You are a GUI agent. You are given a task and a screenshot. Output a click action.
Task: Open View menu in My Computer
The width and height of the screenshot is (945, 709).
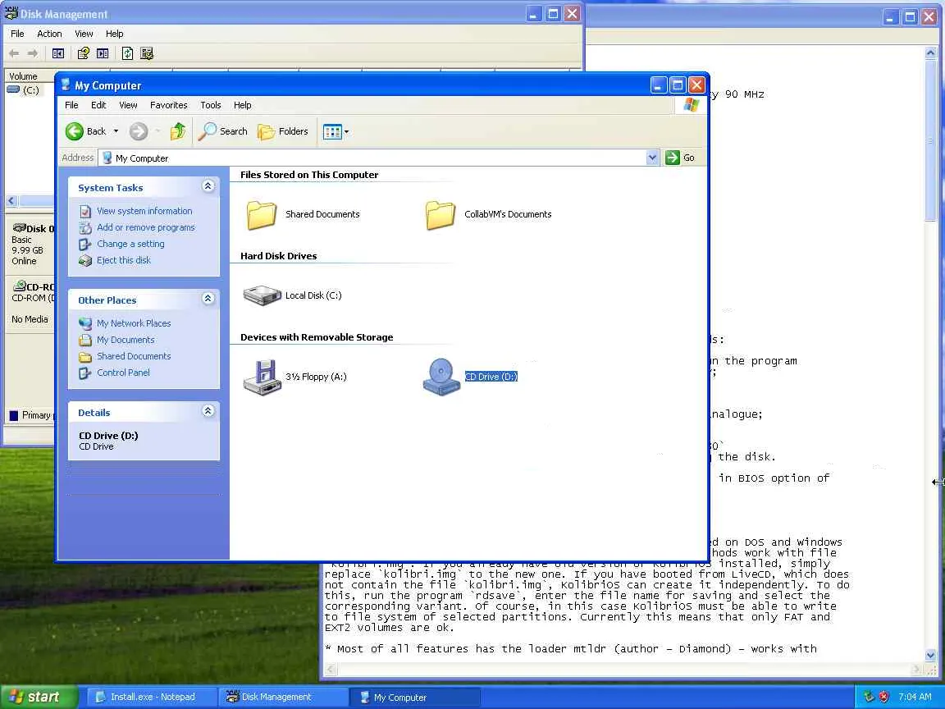pos(128,105)
